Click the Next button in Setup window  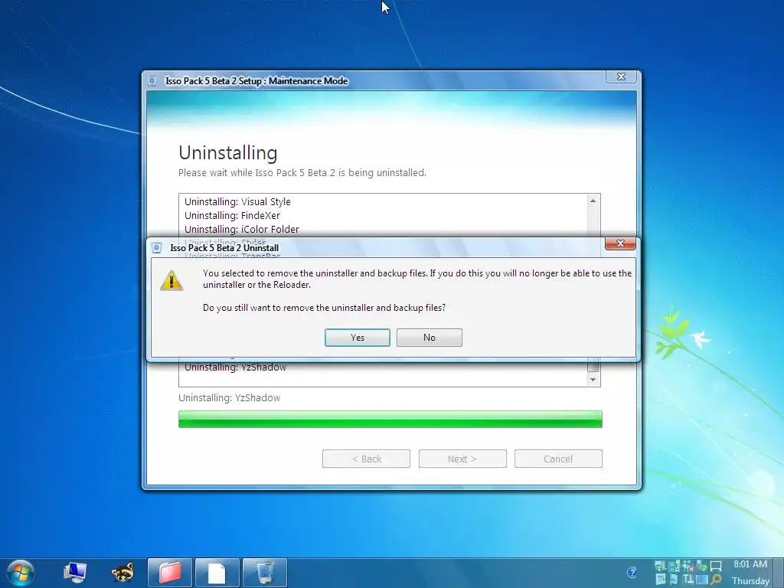pyautogui.click(x=462, y=459)
